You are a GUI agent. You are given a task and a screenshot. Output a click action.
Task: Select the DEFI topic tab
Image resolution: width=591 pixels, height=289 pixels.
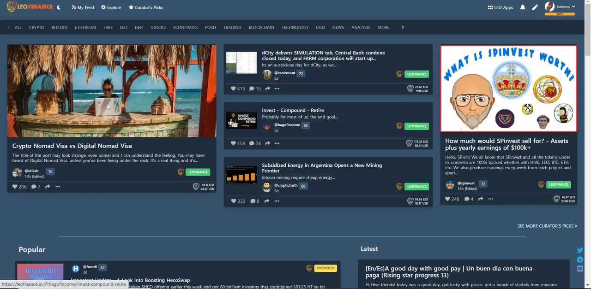click(139, 27)
